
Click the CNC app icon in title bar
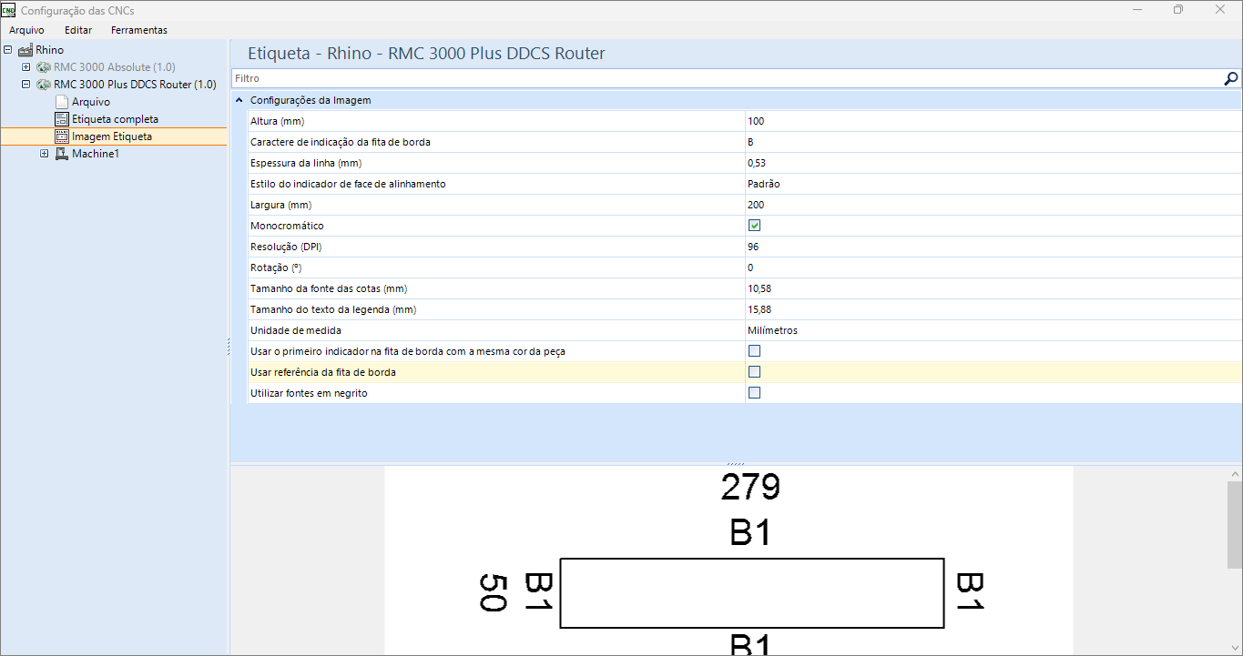[9, 10]
